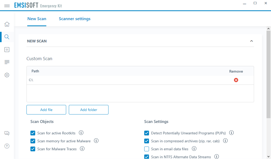The image size is (271, 159).
Task: Click the Add folder button
Action: coord(89,110)
